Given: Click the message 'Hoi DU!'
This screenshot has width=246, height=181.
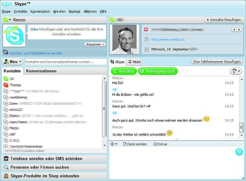Looking at the screenshot, I should pyautogui.click(x=118, y=83).
